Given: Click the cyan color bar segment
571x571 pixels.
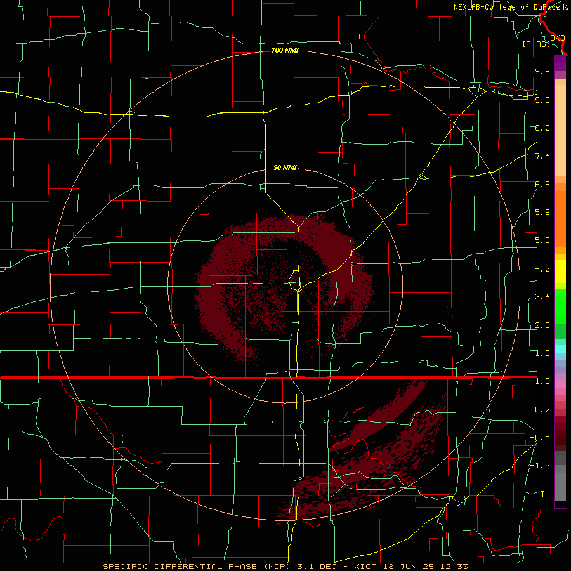Looking at the screenshot, I should point(560,348).
